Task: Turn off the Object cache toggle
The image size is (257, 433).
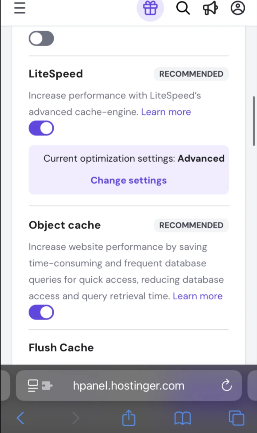Action: (x=41, y=312)
